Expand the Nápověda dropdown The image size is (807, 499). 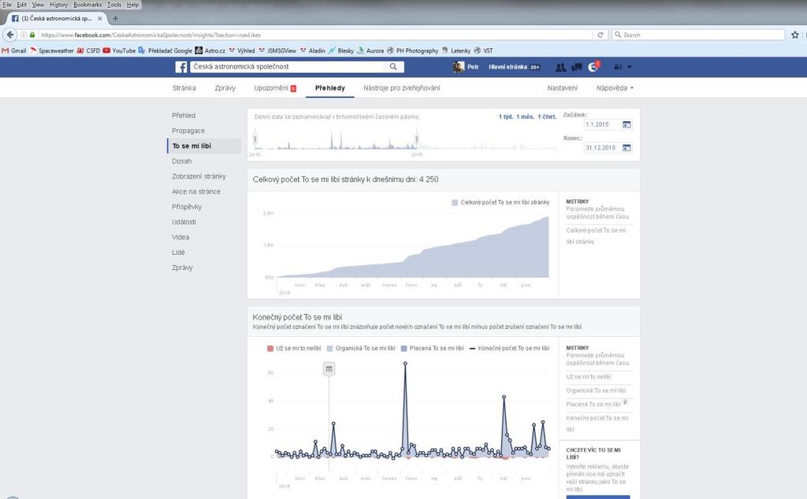pyautogui.click(x=615, y=88)
